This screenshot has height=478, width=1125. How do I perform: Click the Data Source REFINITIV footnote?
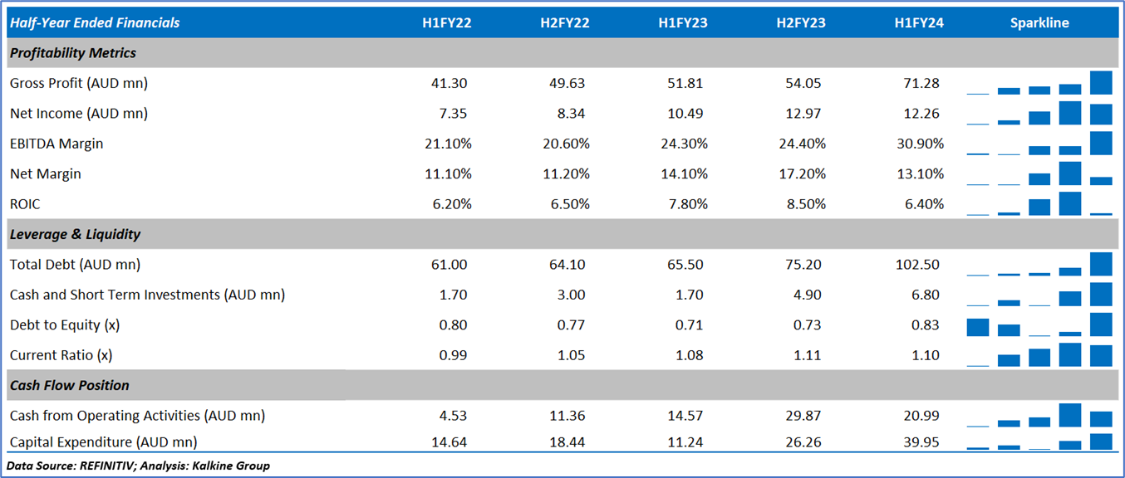coord(138,466)
